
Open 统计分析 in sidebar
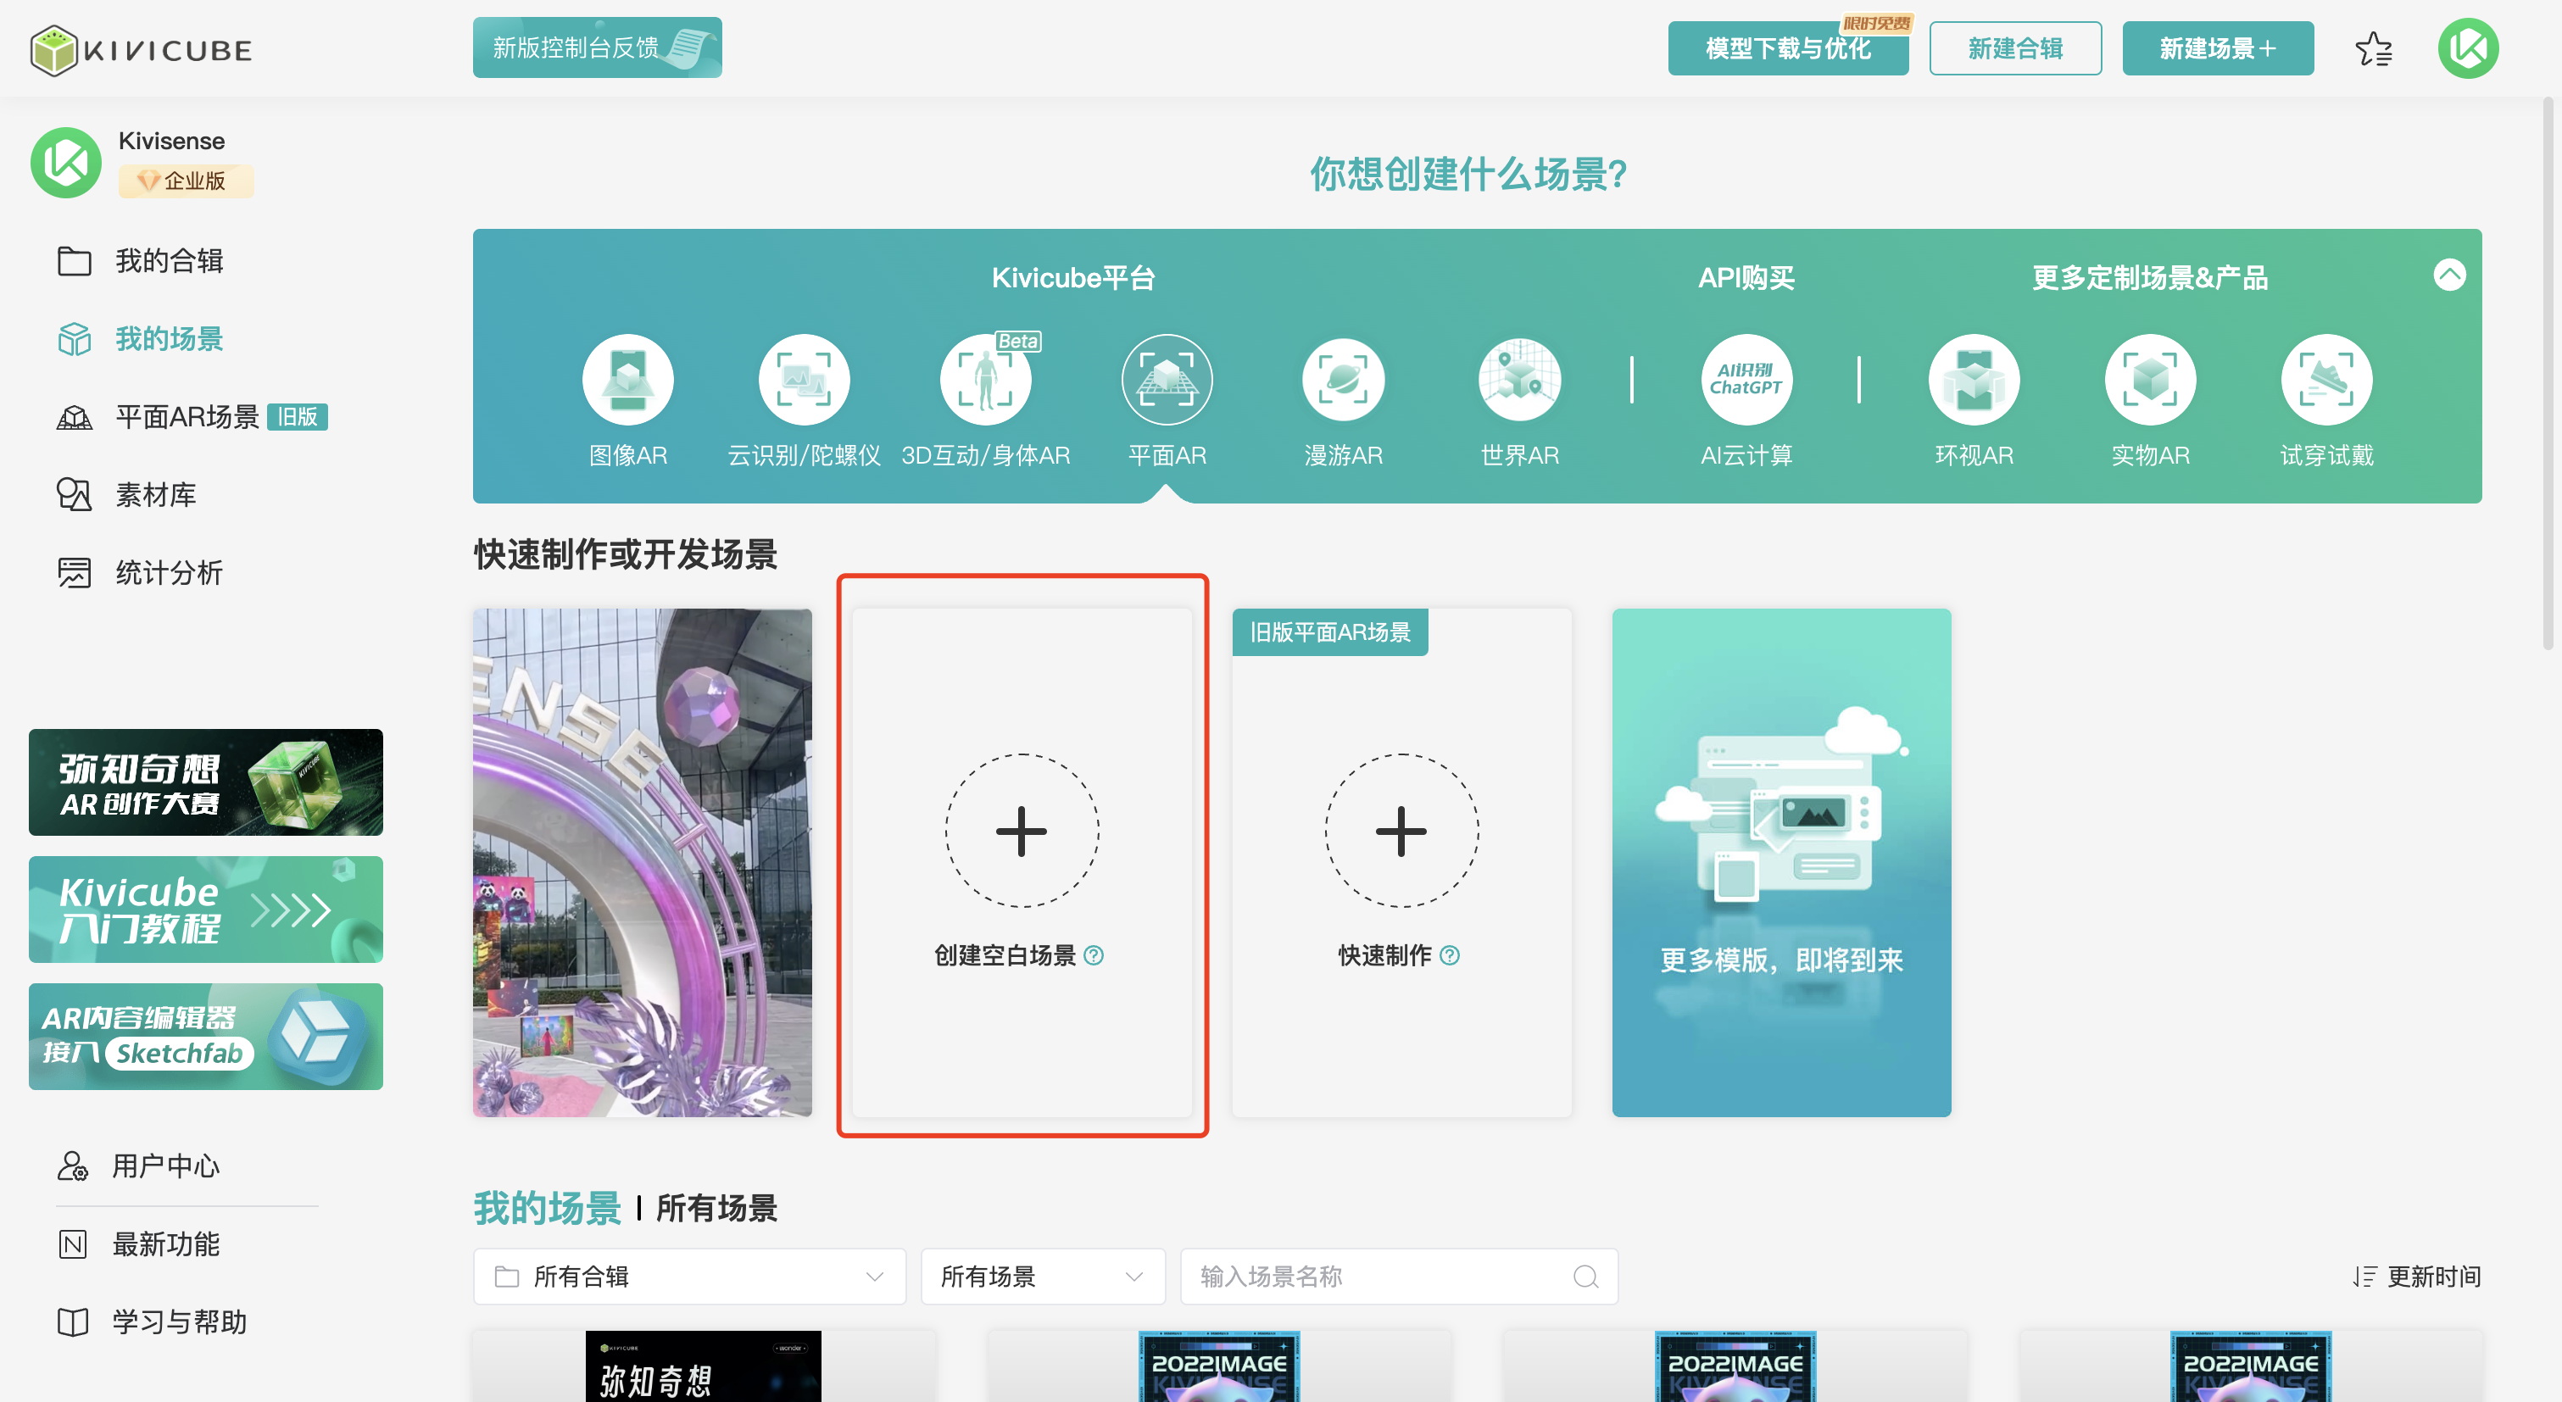168,573
